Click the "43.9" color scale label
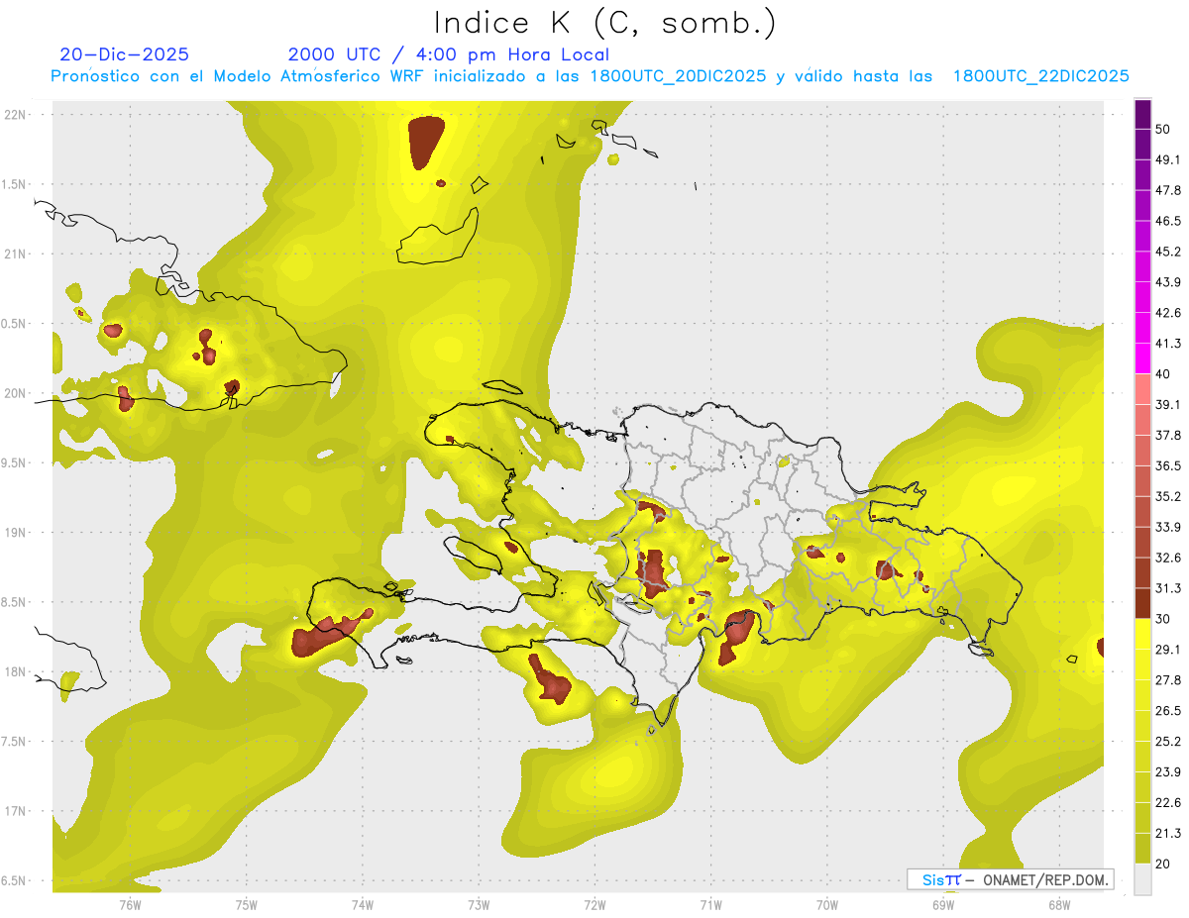1189x918 pixels. tap(1168, 282)
